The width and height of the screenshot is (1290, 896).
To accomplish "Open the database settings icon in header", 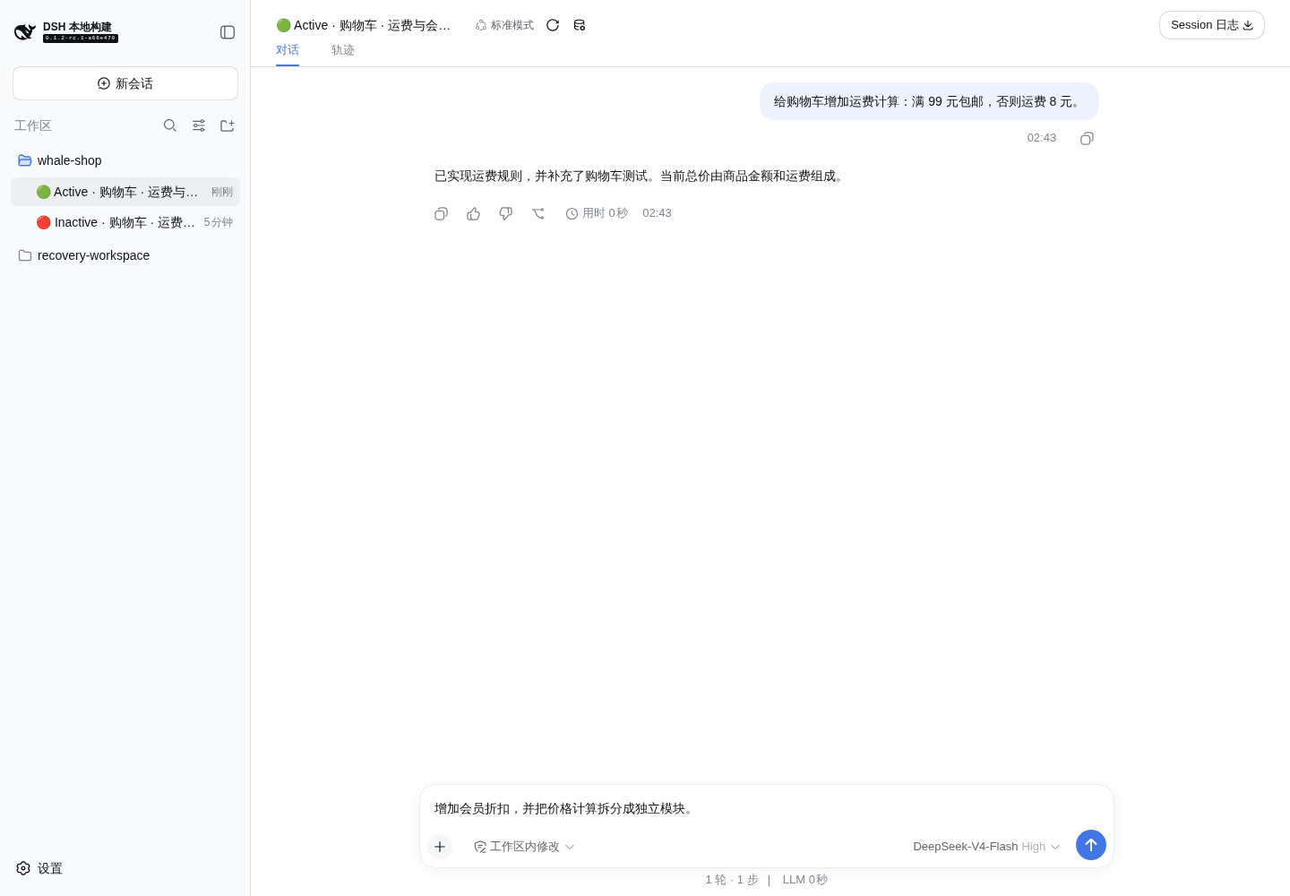I will (580, 25).
